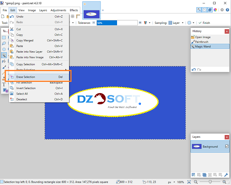
Task: Open the Settings gear
Action: (x=222, y=10)
